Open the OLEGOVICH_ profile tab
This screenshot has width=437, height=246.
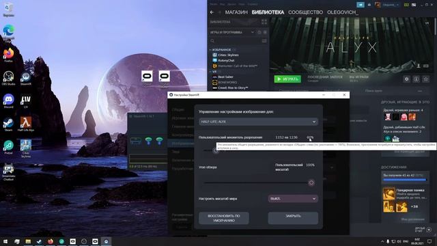coord(343,12)
